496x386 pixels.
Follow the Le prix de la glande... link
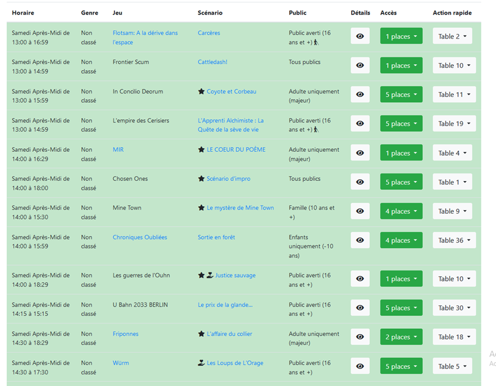225,305
